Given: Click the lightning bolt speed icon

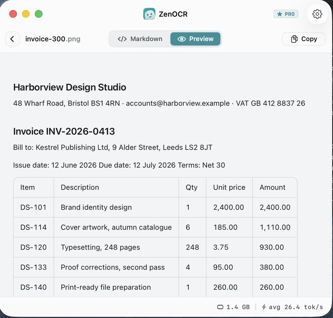Looking at the screenshot, I should pos(264,307).
